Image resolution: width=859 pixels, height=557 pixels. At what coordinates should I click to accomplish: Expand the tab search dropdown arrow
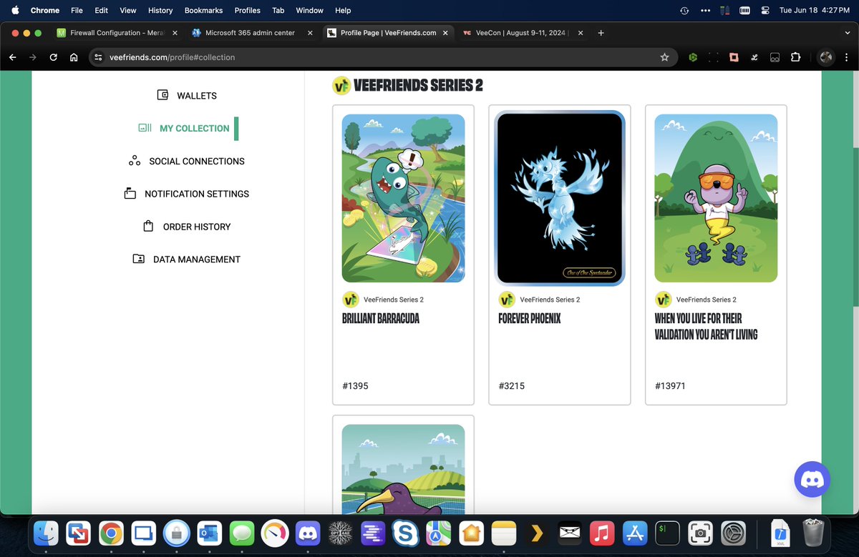click(848, 33)
